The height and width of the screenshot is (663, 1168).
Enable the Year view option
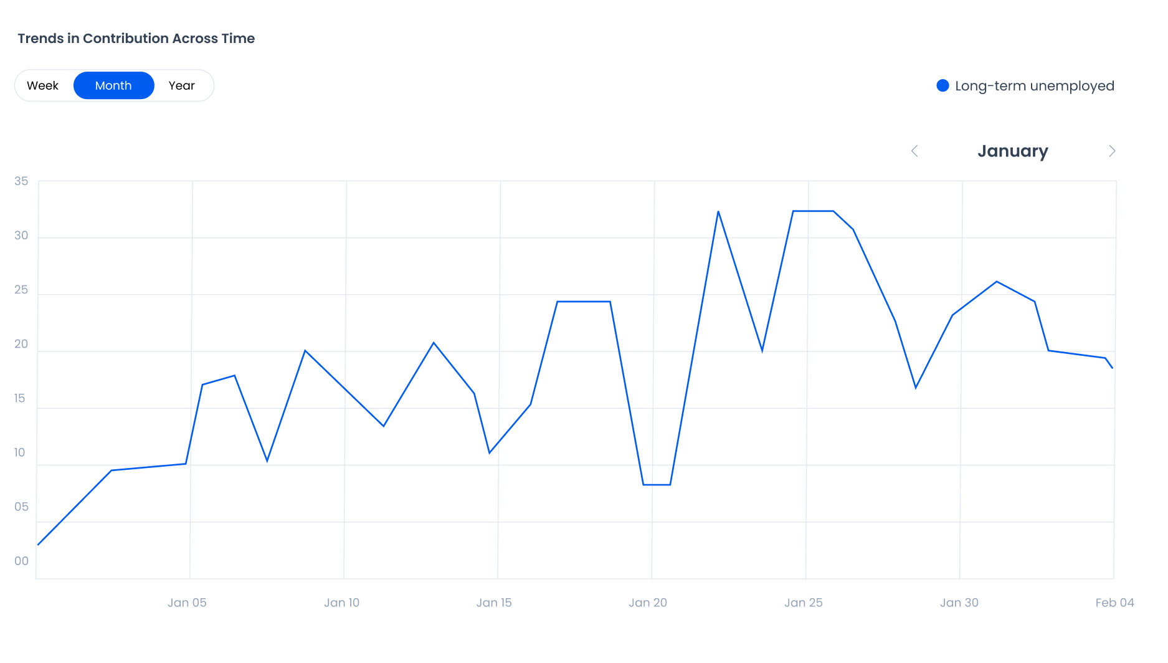pyautogui.click(x=181, y=85)
